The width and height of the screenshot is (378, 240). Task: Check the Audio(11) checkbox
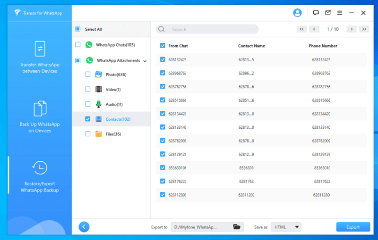[87, 104]
